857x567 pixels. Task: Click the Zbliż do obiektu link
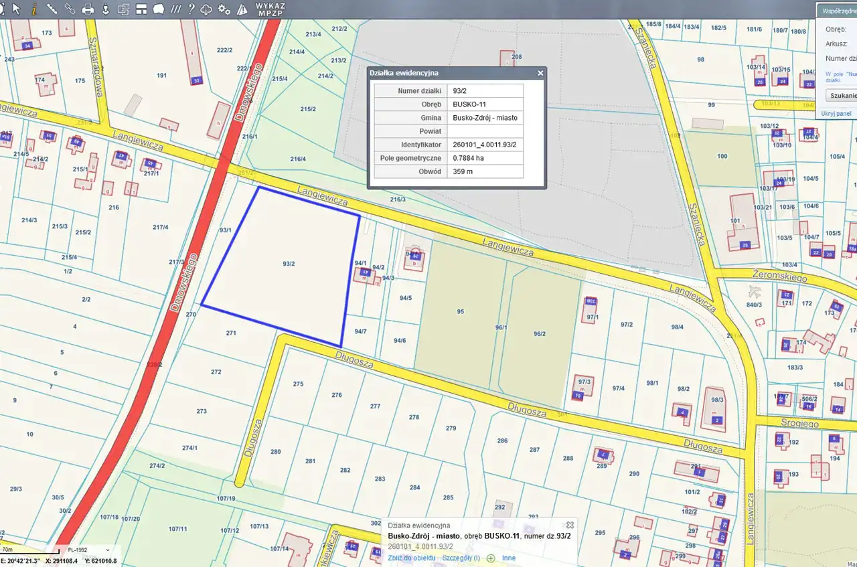coord(412,558)
